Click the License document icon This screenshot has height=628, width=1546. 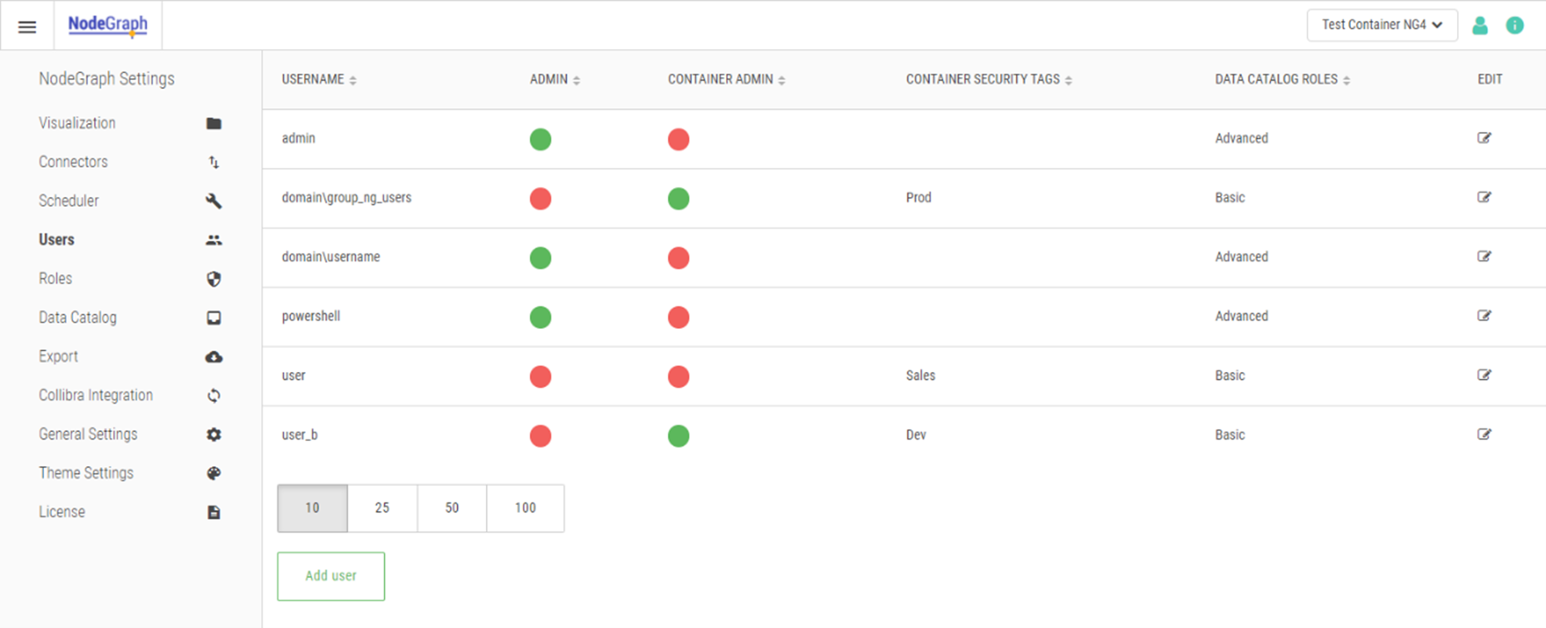tap(213, 513)
